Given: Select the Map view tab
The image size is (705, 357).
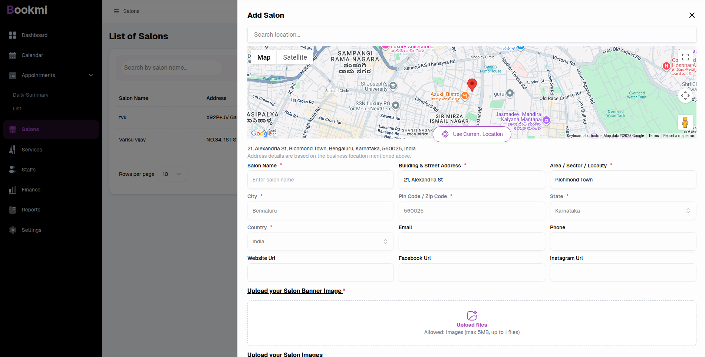Looking at the screenshot, I should pos(264,57).
